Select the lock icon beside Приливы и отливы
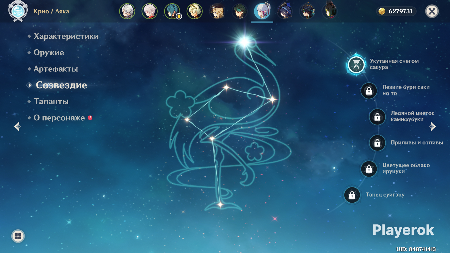 point(377,143)
